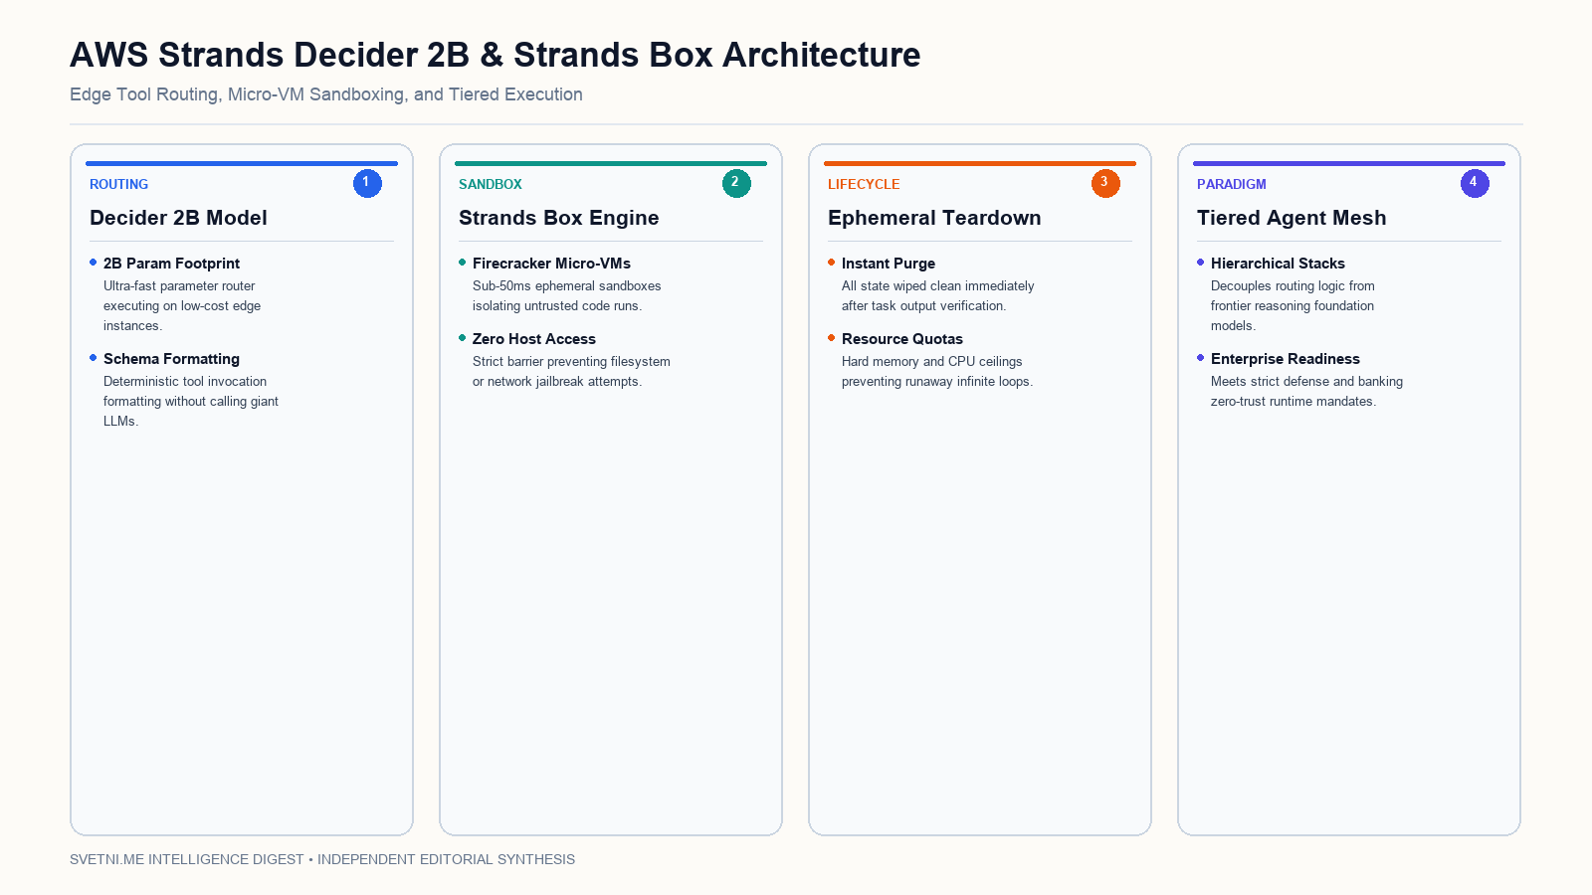Click the "Strict barrier preventing filesystem" description

(x=571, y=372)
